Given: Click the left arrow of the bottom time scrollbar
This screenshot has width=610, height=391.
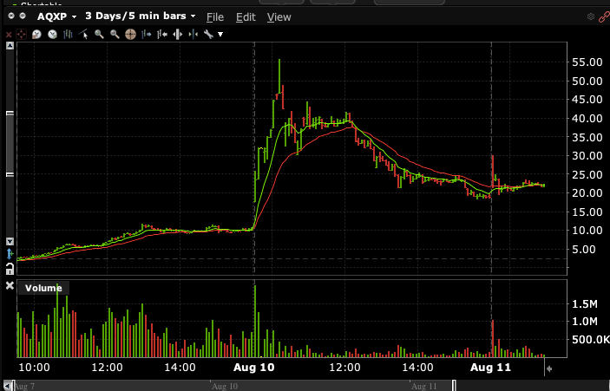Looking at the screenshot, I should point(7,386).
